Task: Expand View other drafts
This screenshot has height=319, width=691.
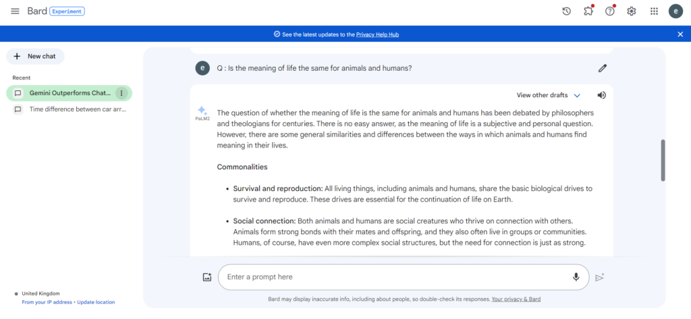Action: [x=549, y=95]
